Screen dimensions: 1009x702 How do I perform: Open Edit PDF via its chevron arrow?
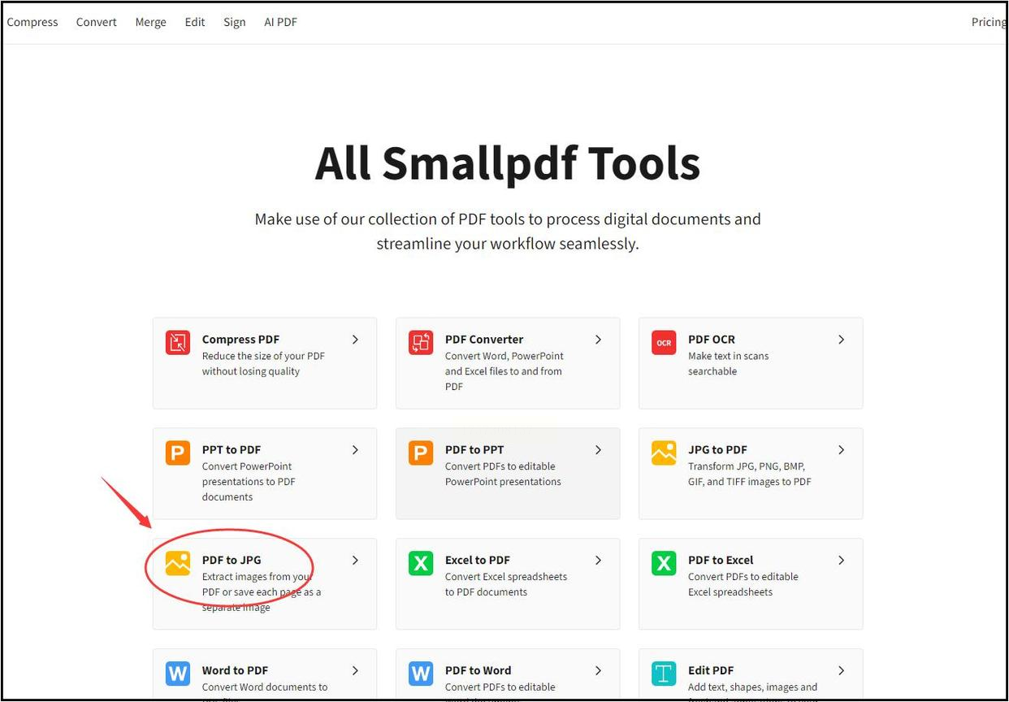(x=841, y=671)
